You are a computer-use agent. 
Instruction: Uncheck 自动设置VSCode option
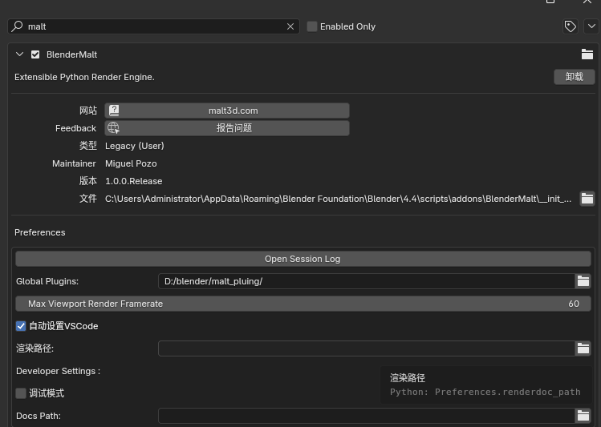tap(21, 326)
